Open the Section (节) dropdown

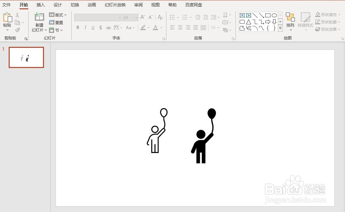[56, 30]
